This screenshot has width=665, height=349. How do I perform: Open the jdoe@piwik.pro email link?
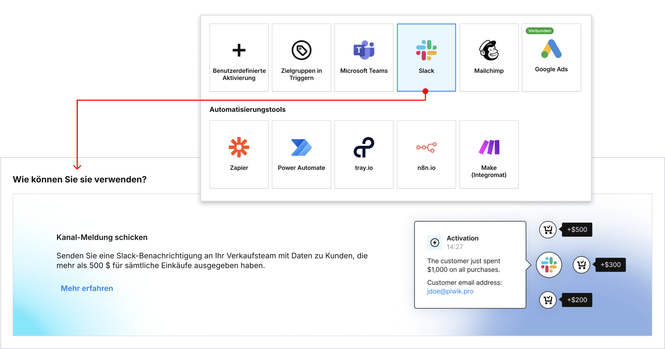pyautogui.click(x=450, y=291)
